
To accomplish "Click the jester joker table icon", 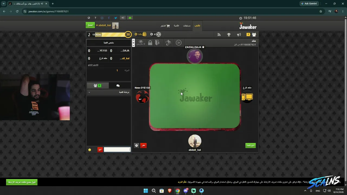I will (x=168, y=43).
